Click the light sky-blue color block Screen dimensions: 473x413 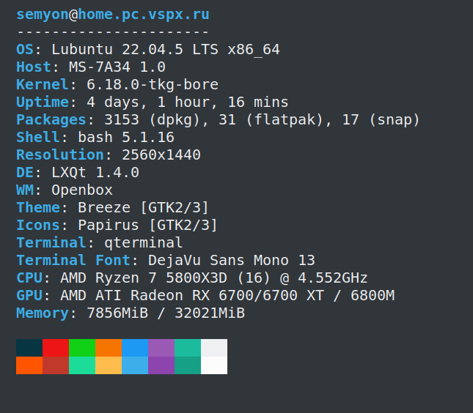coord(135,365)
